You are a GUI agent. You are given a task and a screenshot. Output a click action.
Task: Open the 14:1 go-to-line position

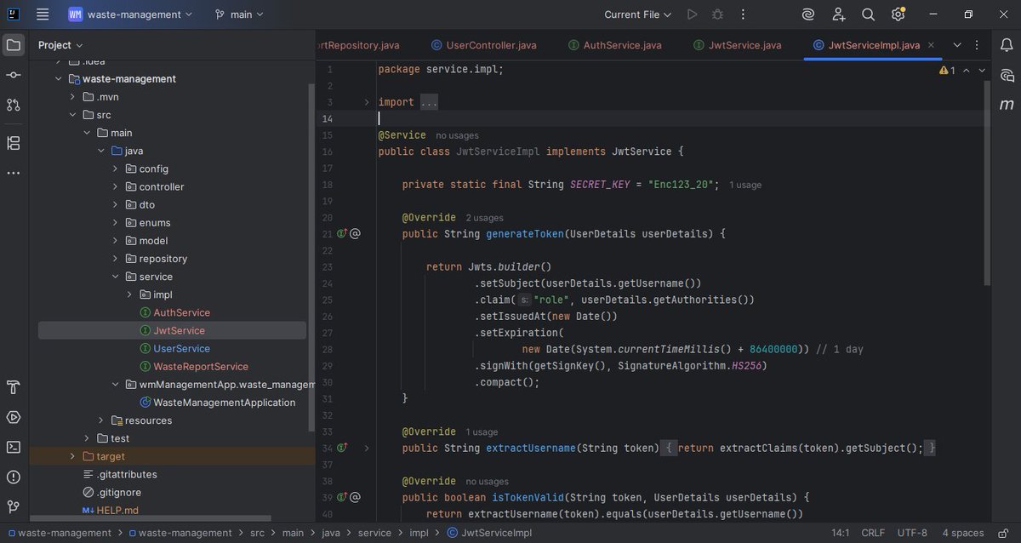click(839, 533)
